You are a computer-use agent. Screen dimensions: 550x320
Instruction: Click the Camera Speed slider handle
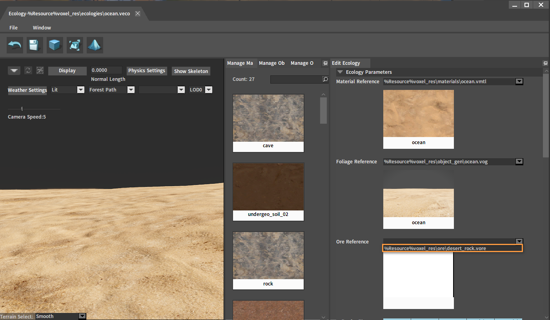22,109
